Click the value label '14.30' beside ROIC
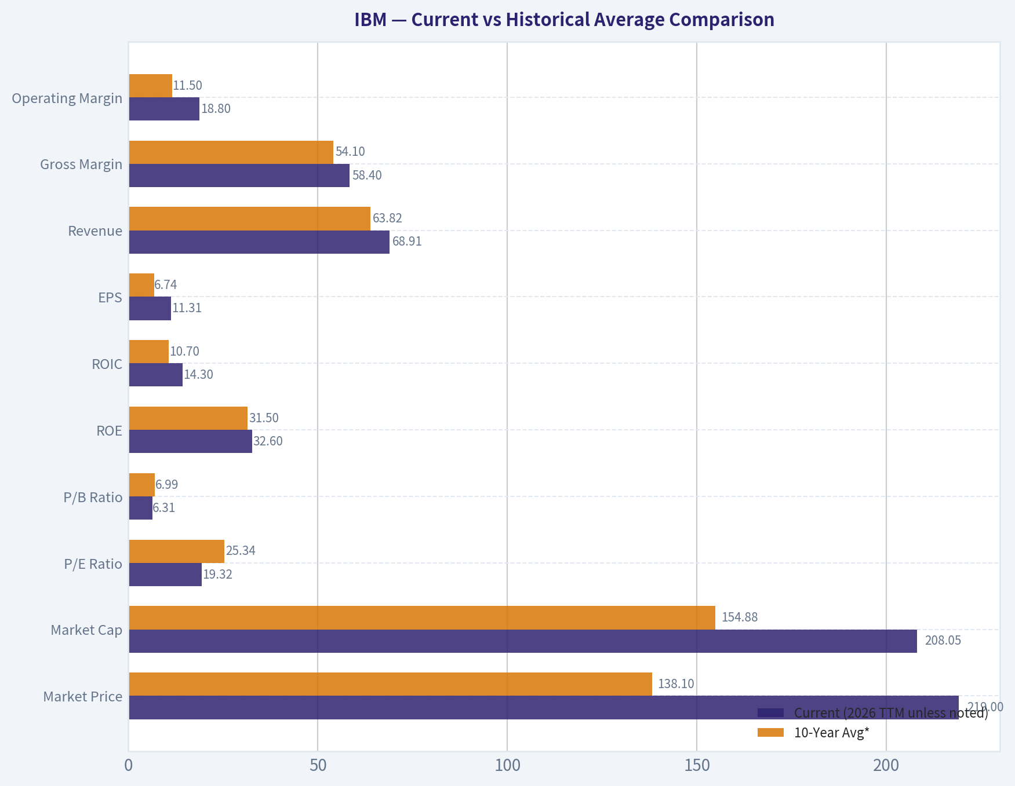Screen dimensions: 1015x786 click(199, 375)
